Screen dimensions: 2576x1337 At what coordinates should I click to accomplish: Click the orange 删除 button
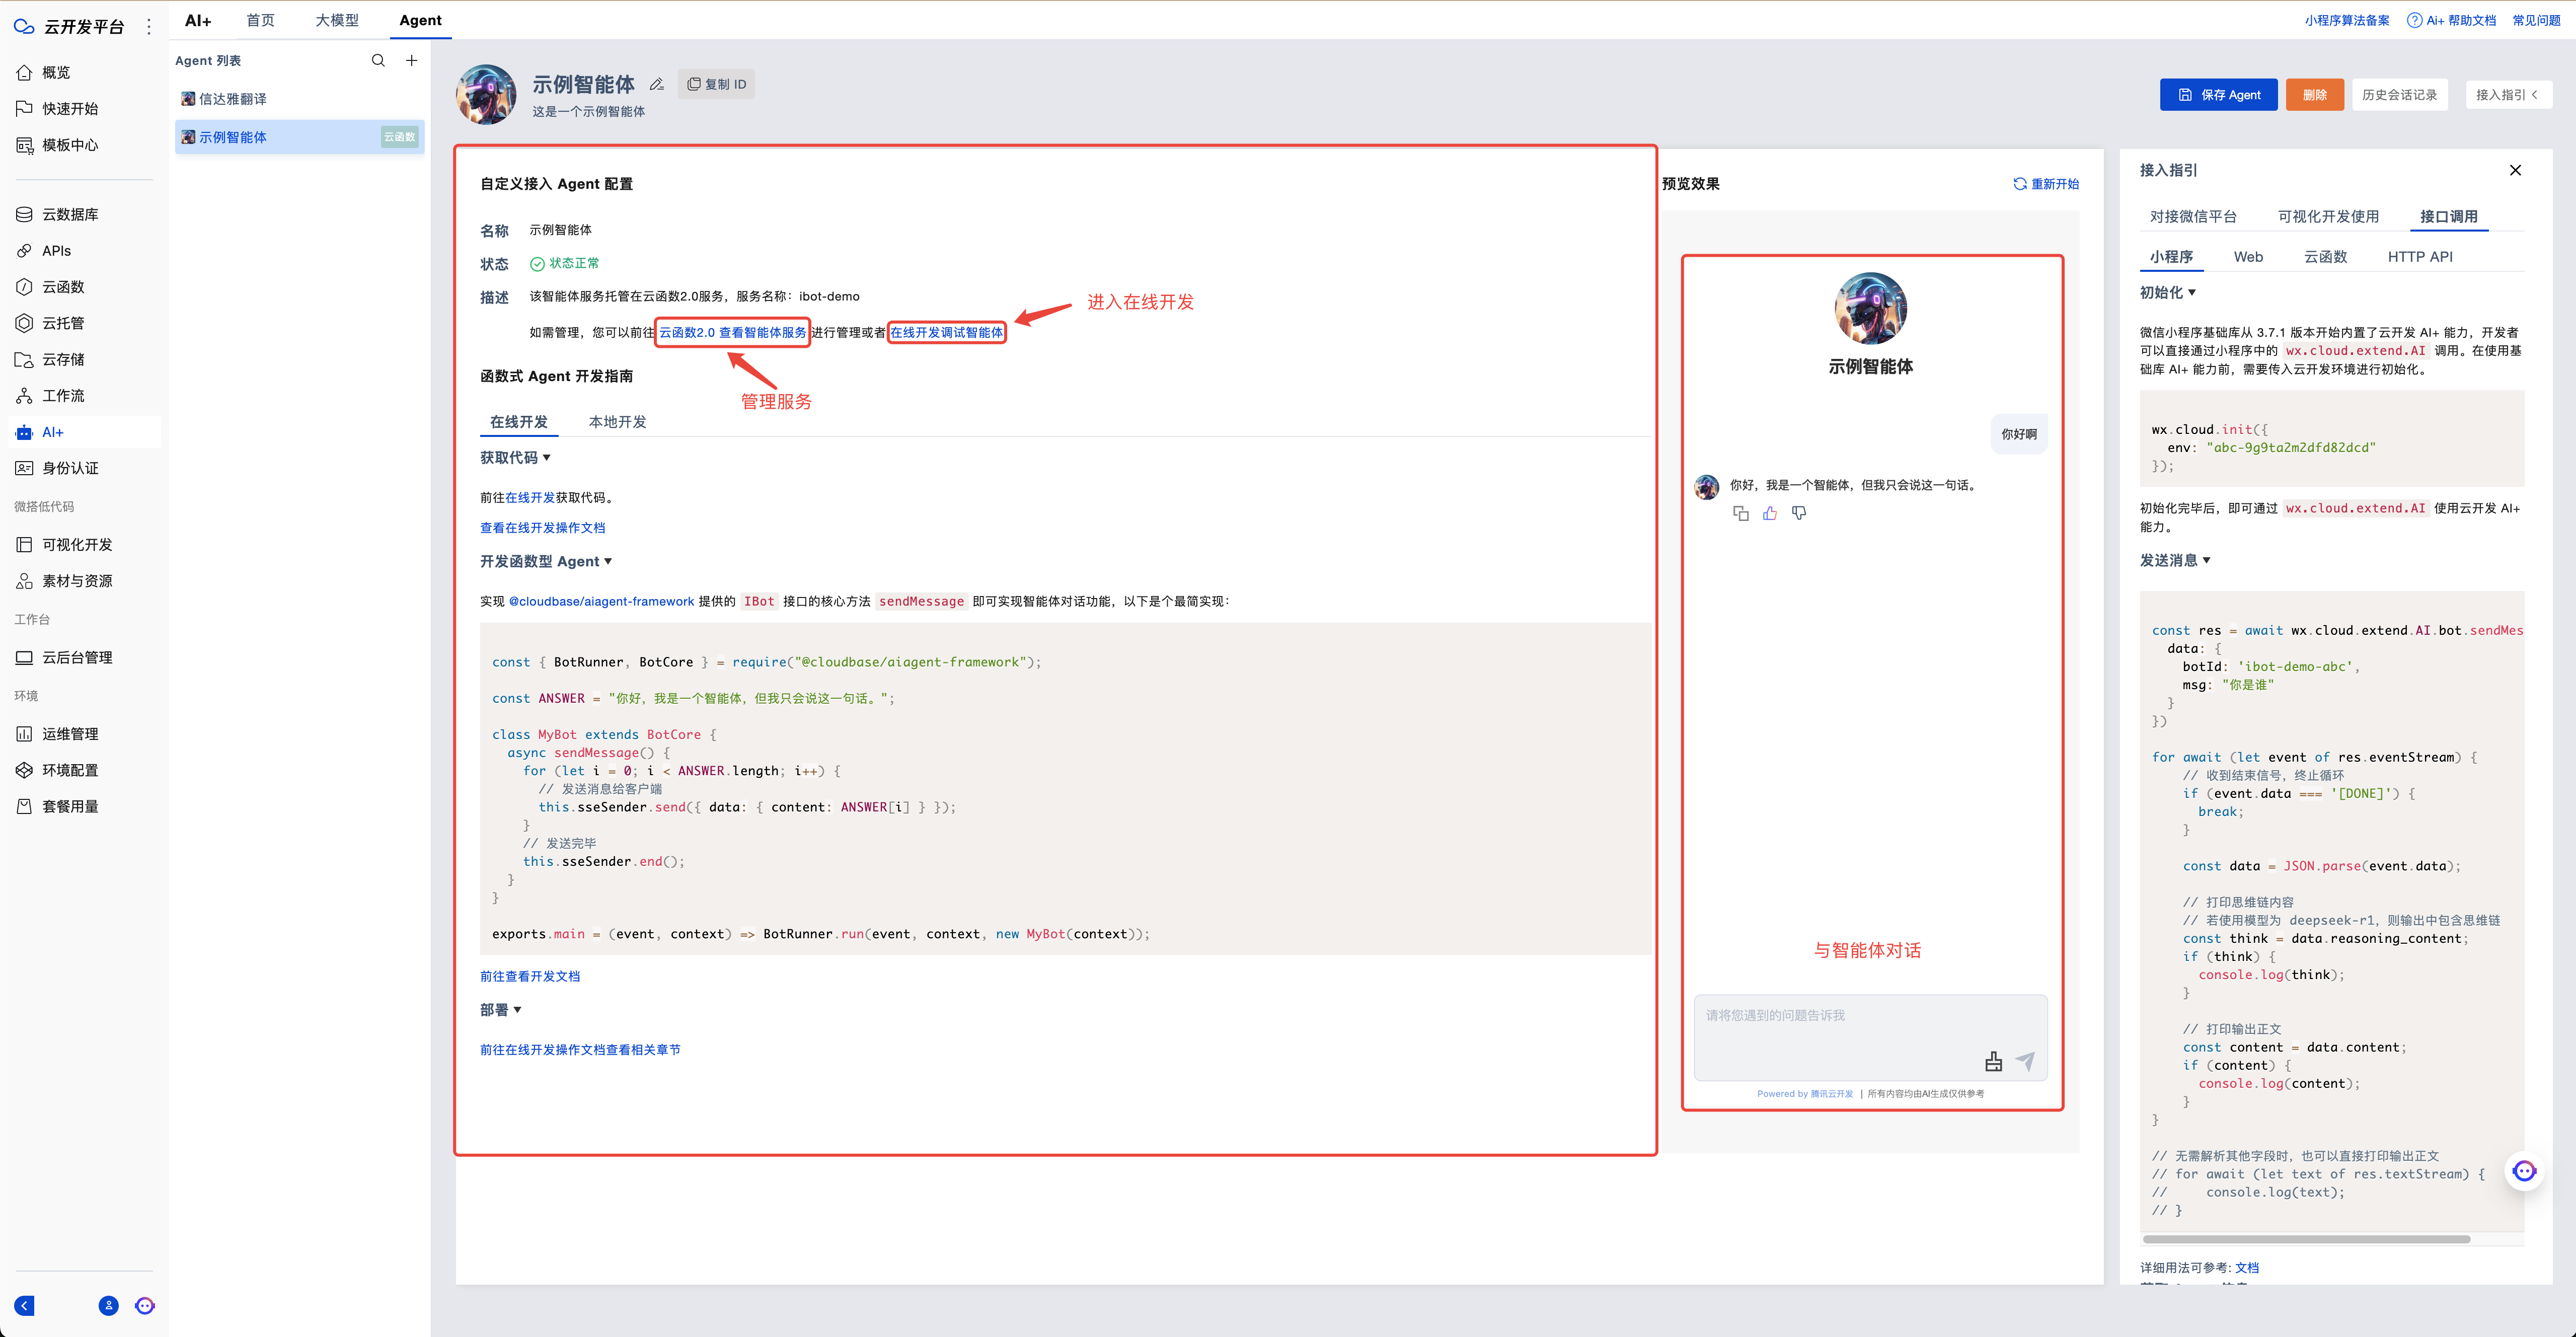tap(2314, 95)
